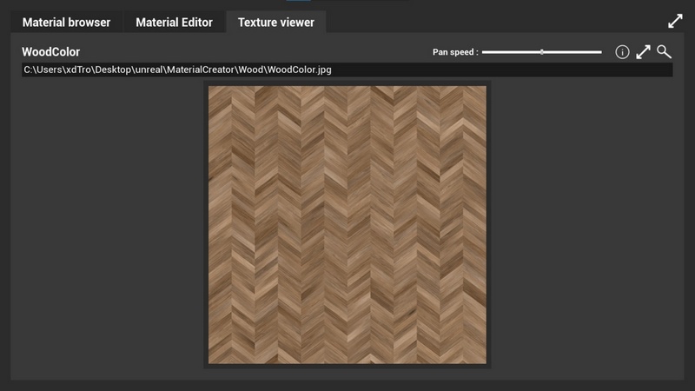Open the Material Editor tab

pos(174,23)
